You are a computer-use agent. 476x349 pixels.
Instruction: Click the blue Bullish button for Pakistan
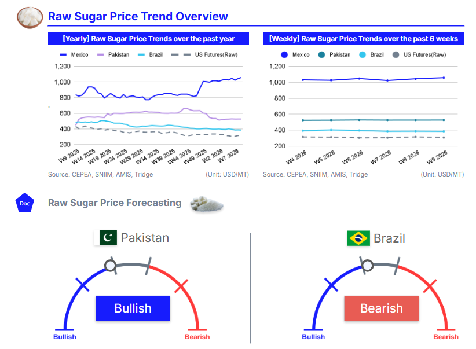133,308
